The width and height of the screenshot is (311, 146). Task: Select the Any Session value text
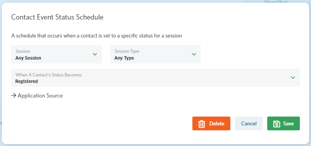coord(28,58)
